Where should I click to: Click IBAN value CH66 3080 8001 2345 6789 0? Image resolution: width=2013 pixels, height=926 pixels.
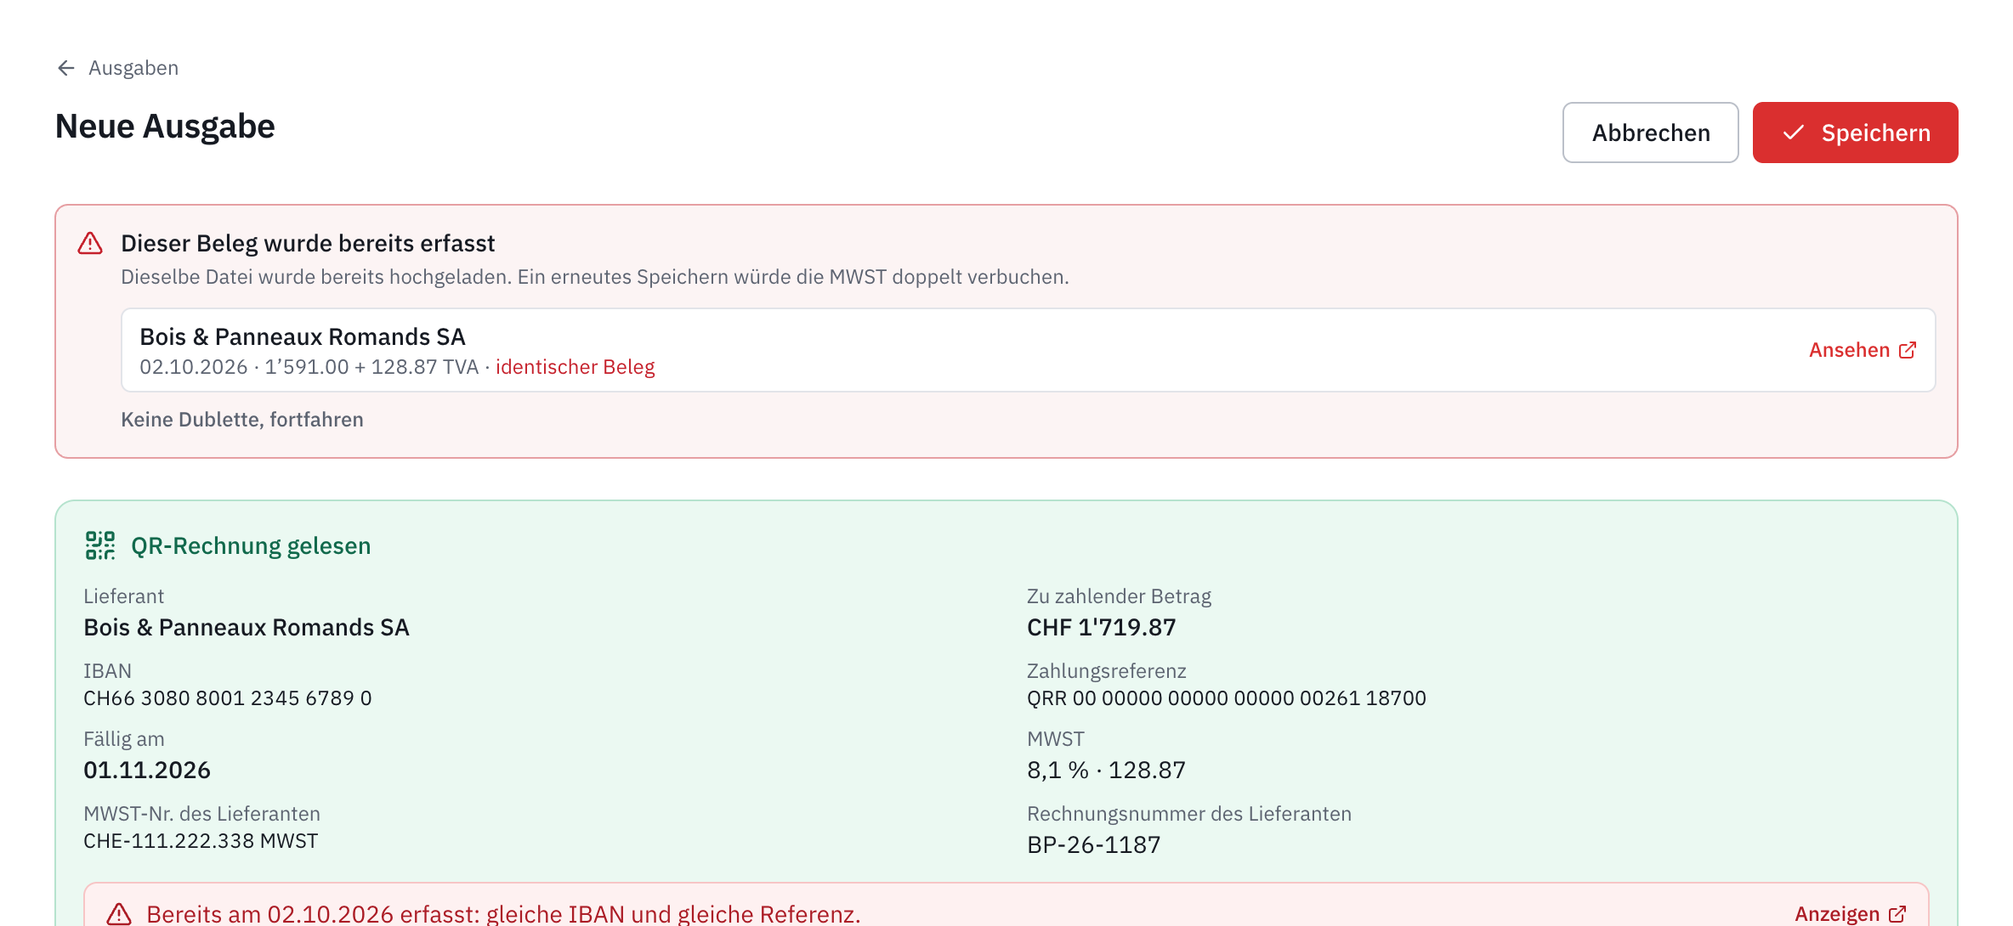(x=228, y=698)
